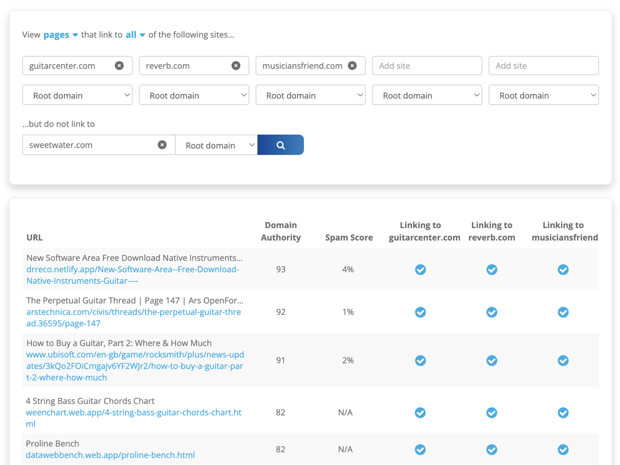Click guitarcenter.com checkmark in ubisoft row

click(421, 360)
